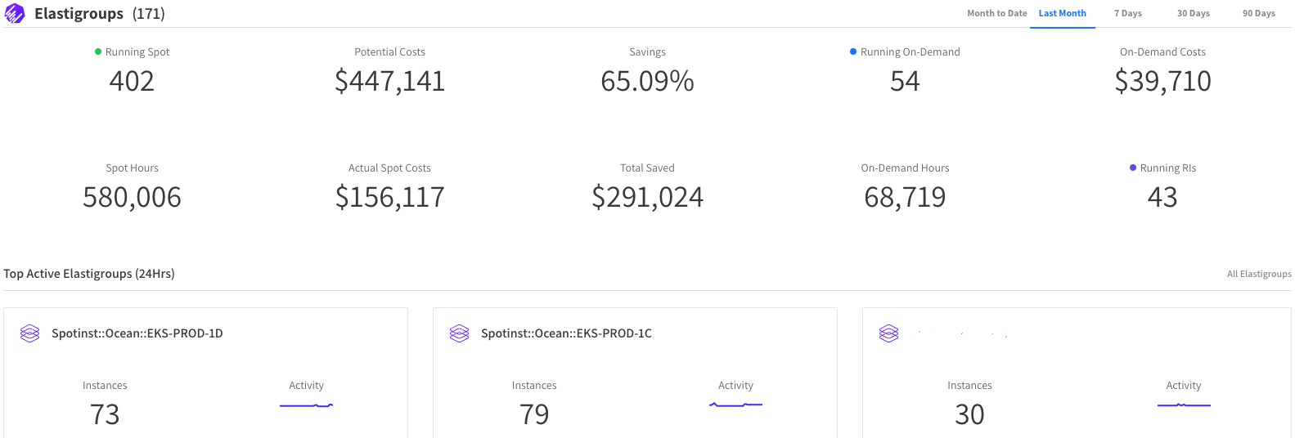Choose the 90 Days range tab
Image resolution: width=1295 pixels, height=438 pixels.
pos(1258,14)
